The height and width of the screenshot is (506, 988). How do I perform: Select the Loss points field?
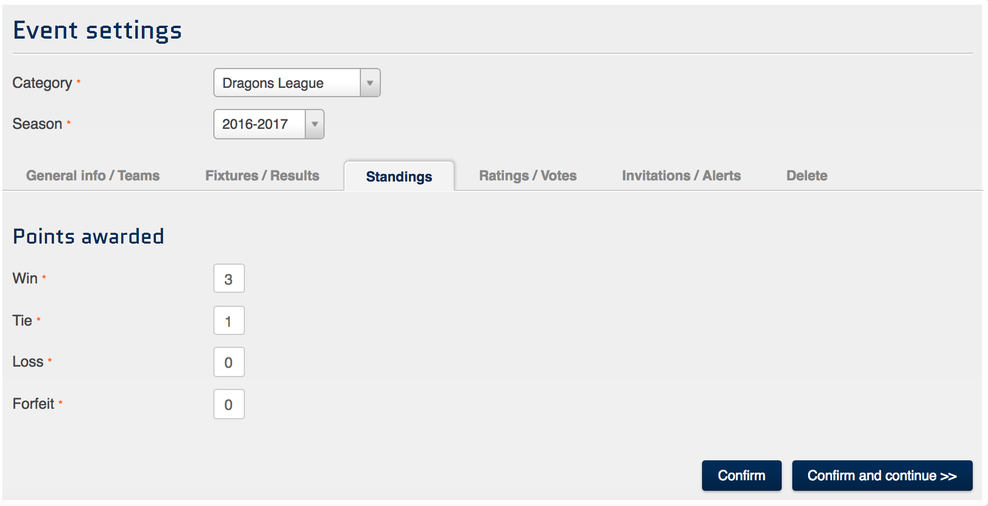point(229,363)
